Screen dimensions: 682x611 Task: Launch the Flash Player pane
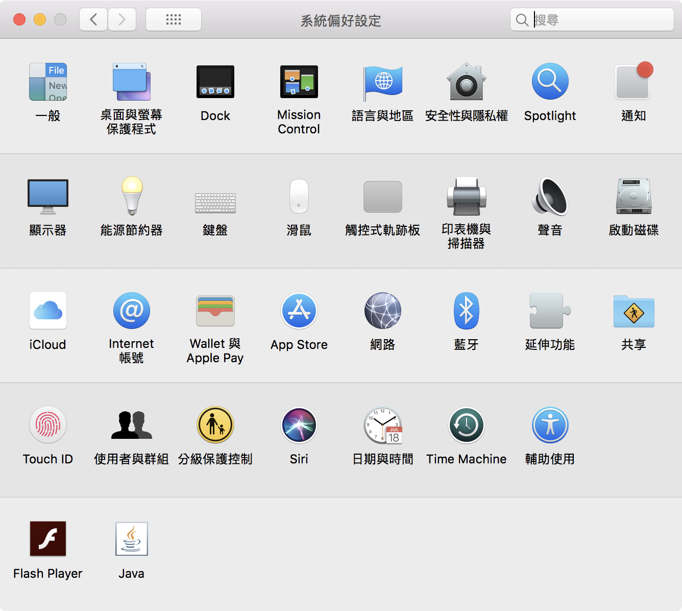47,539
